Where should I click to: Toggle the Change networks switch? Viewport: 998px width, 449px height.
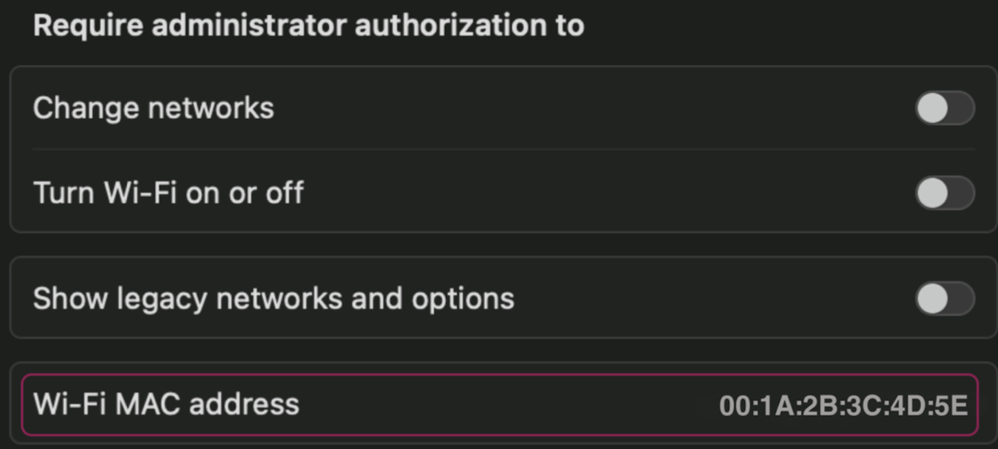tap(944, 108)
